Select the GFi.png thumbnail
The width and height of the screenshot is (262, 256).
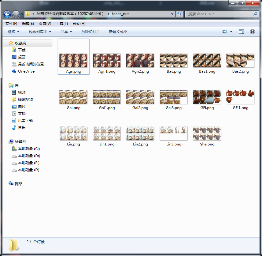pyautogui.click(x=207, y=97)
